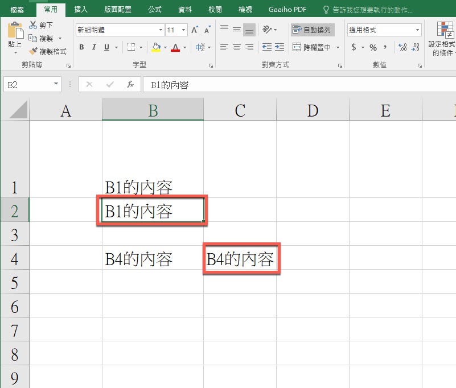This screenshot has width=456, height=388.
Task: Switch to the 資料 tab
Action: (x=185, y=10)
